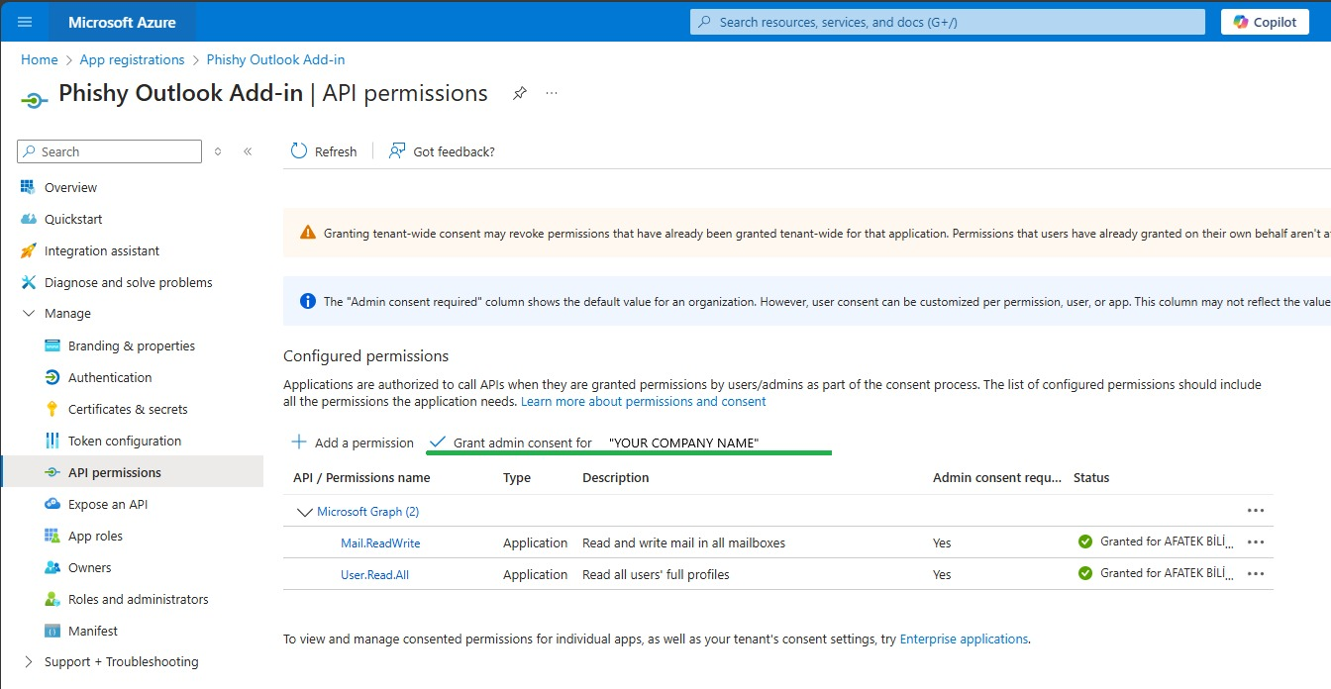
Task: Click 'Read all users' full profiles' description
Action: click(x=656, y=575)
